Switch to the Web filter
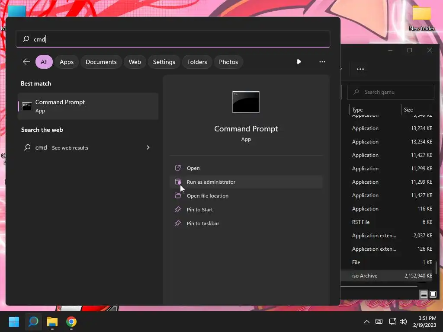This screenshot has width=443, height=332. [135, 62]
